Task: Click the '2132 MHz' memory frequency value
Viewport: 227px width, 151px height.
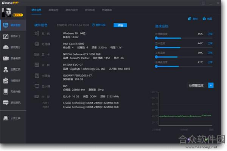Action: pyautogui.click(x=113, y=96)
